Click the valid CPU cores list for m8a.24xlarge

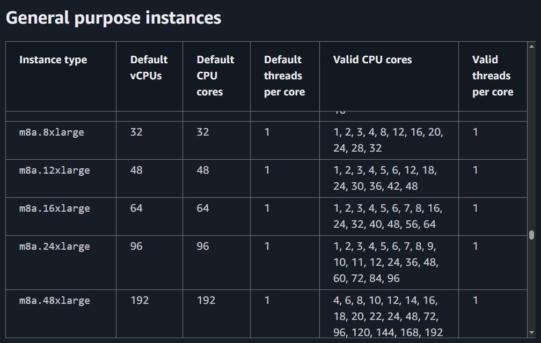pyautogui.click(x=386, y=263)
